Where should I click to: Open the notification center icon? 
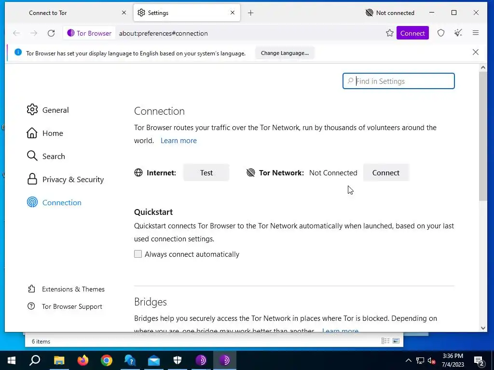479,361
